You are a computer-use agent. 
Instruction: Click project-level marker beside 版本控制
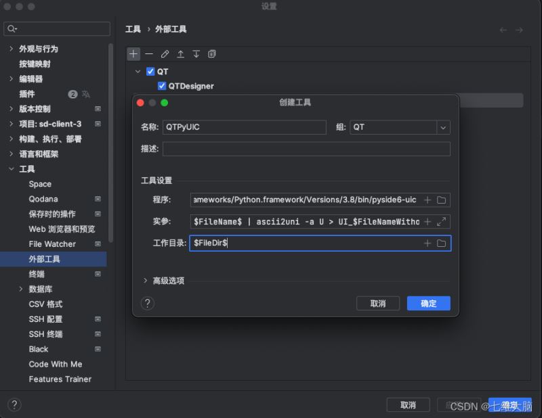tap(98, 109)
